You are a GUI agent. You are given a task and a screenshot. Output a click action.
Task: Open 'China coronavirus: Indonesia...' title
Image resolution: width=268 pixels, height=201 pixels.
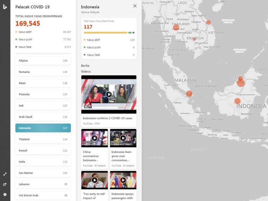[91, 156]
